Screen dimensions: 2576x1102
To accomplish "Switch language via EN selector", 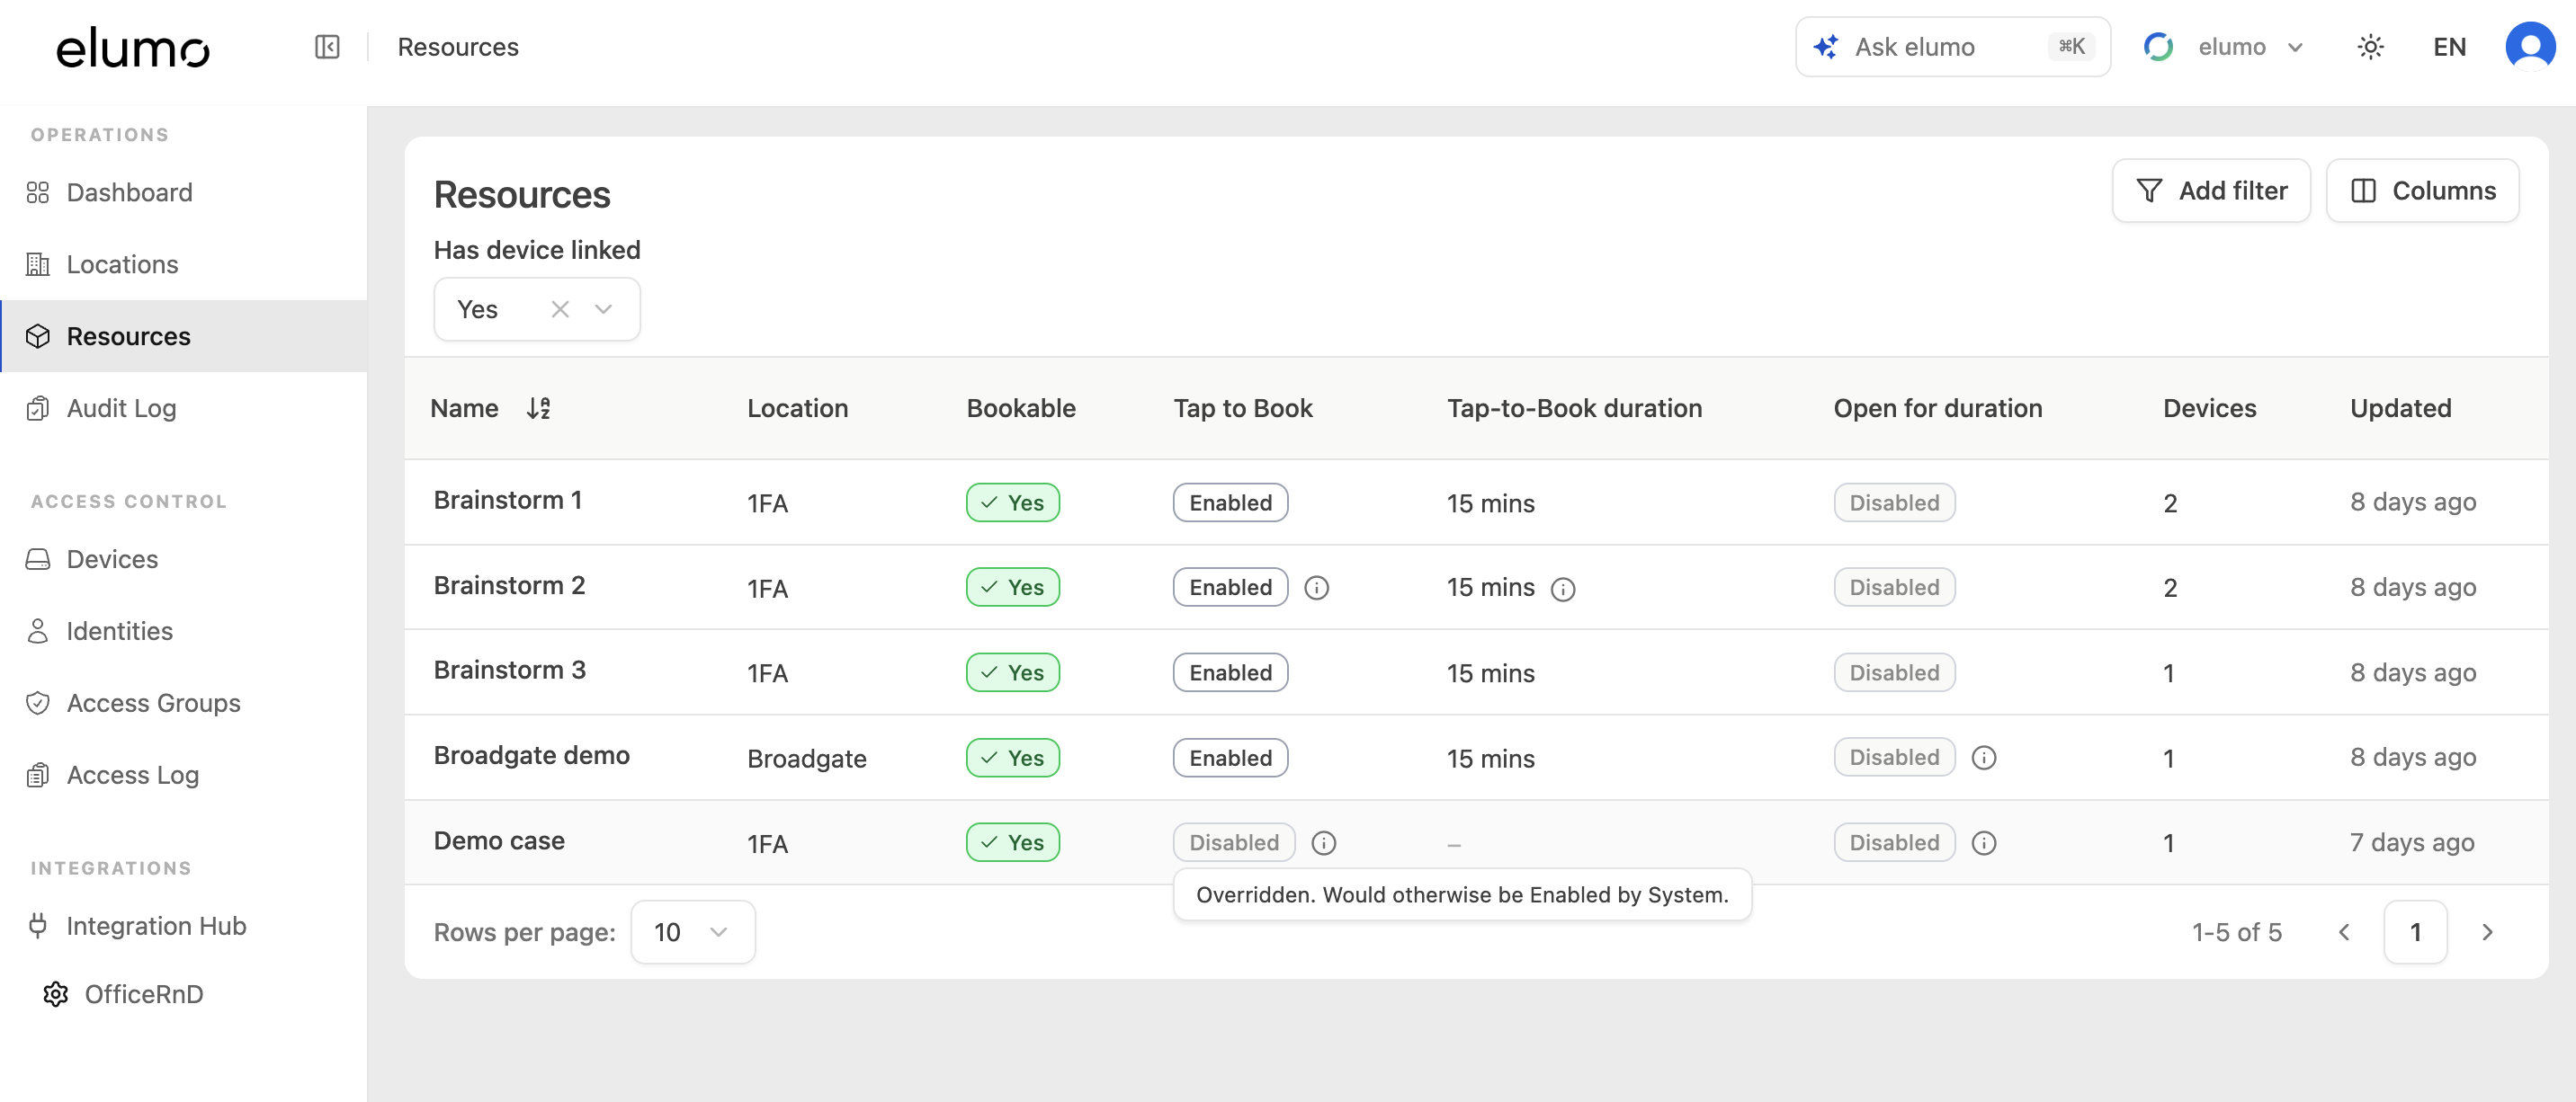I will pos(2449,47).
